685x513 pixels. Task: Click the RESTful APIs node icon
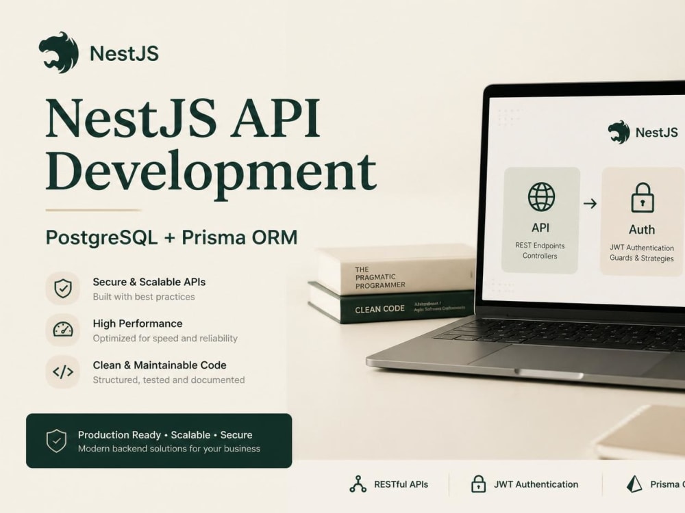358,484
